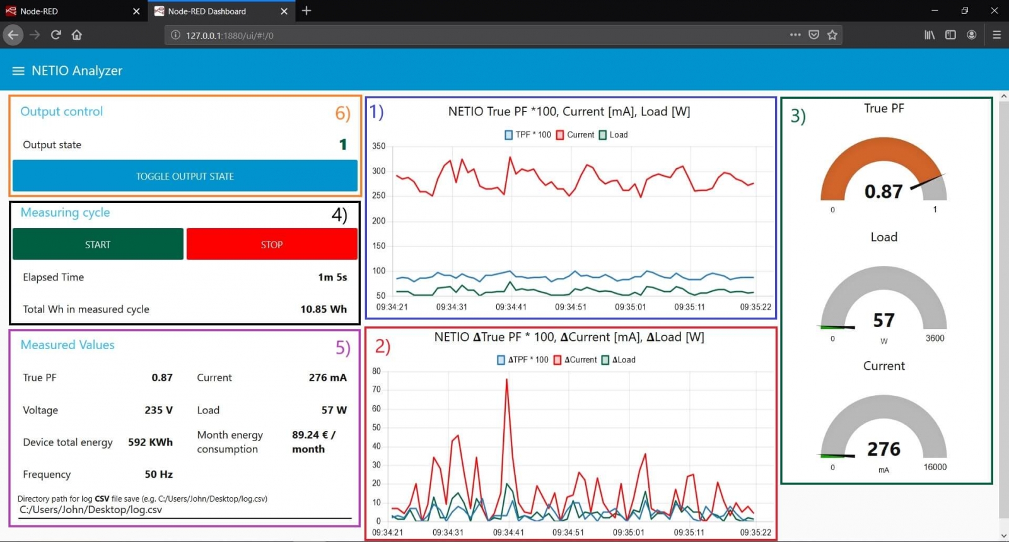Save page to Pocket
Viewport: 1009px width, 542px height.
(x=814, y=35)
